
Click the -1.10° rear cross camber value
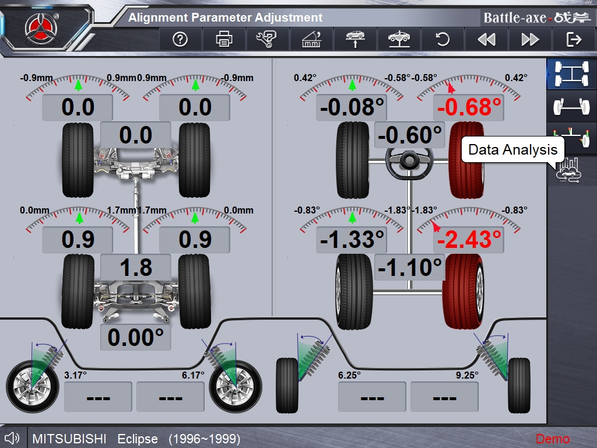click(410, 267)
